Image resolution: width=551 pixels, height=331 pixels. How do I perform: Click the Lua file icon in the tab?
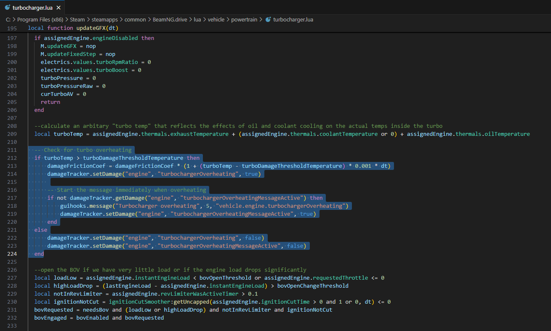coord(7,8)
